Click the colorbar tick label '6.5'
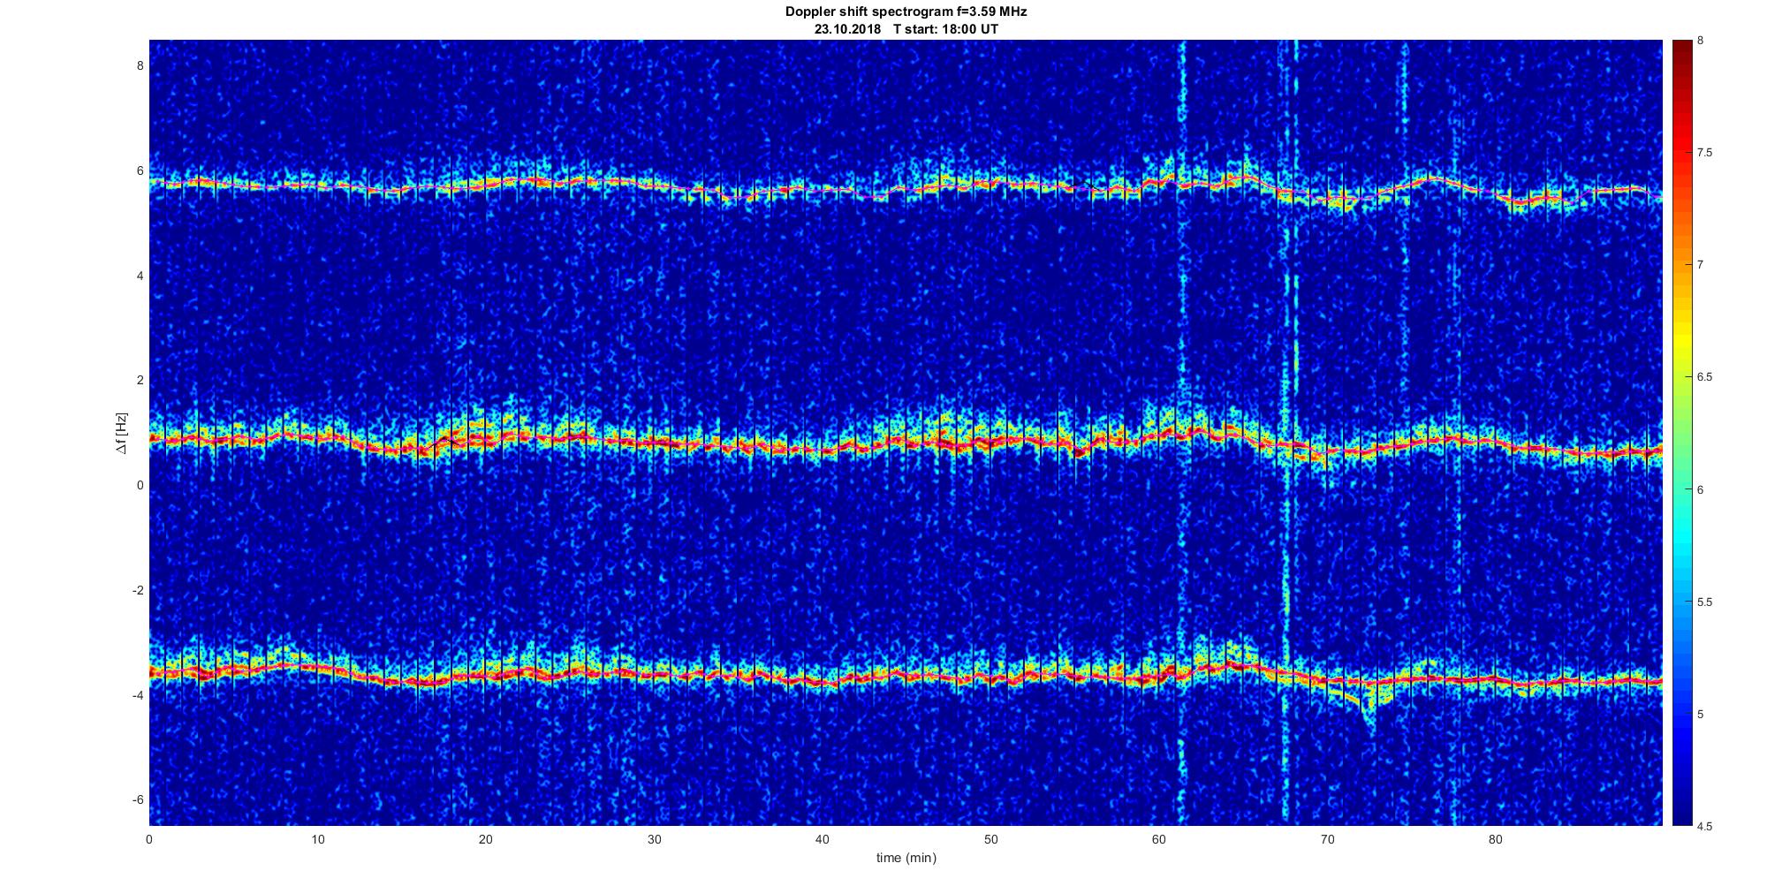This screenshot has height=886, width=1767. tap(1705, 377)
